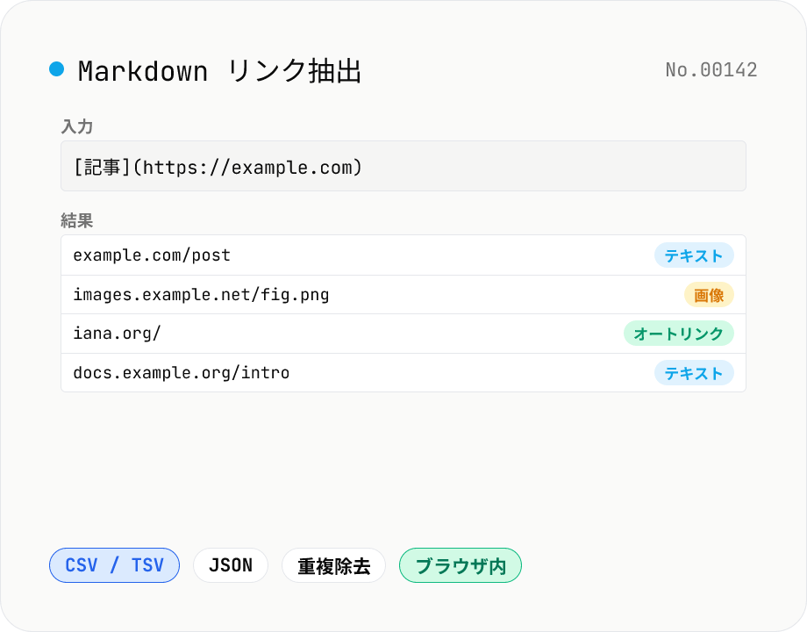Click the 画像 badge

tap(709, 295)
